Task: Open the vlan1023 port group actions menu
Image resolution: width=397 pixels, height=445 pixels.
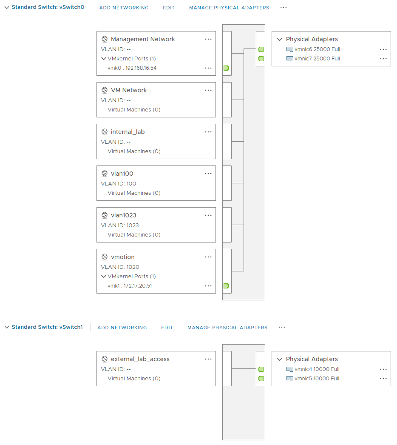Action: [x=208, y=215]
